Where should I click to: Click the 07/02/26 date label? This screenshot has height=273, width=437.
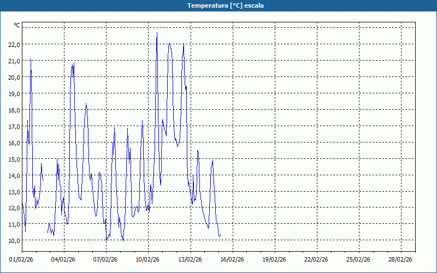click(x=105, y=259)
